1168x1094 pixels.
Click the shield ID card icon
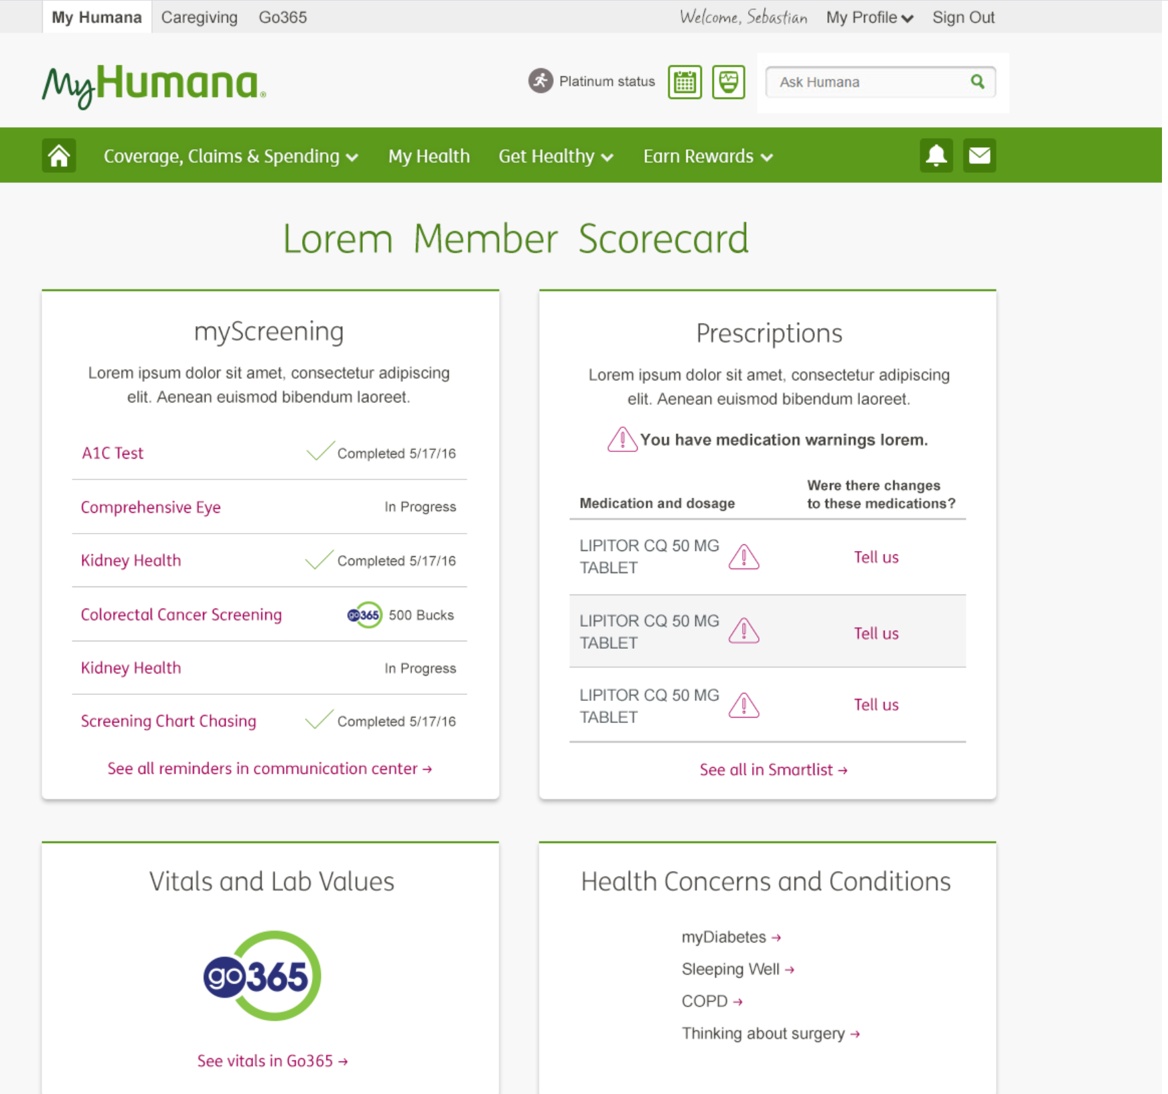click(729, 82)
